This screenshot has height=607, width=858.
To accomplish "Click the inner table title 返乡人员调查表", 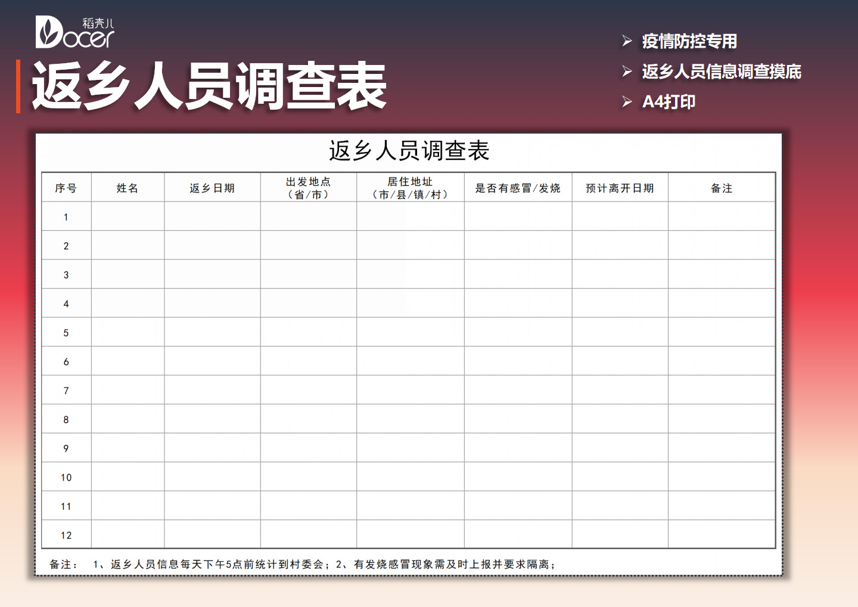I will tap(410, 150).
